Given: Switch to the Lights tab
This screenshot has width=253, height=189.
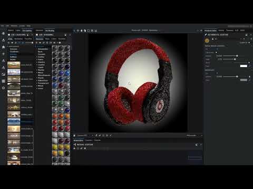Looking at the screenshot, I should (x=18, y=30).
